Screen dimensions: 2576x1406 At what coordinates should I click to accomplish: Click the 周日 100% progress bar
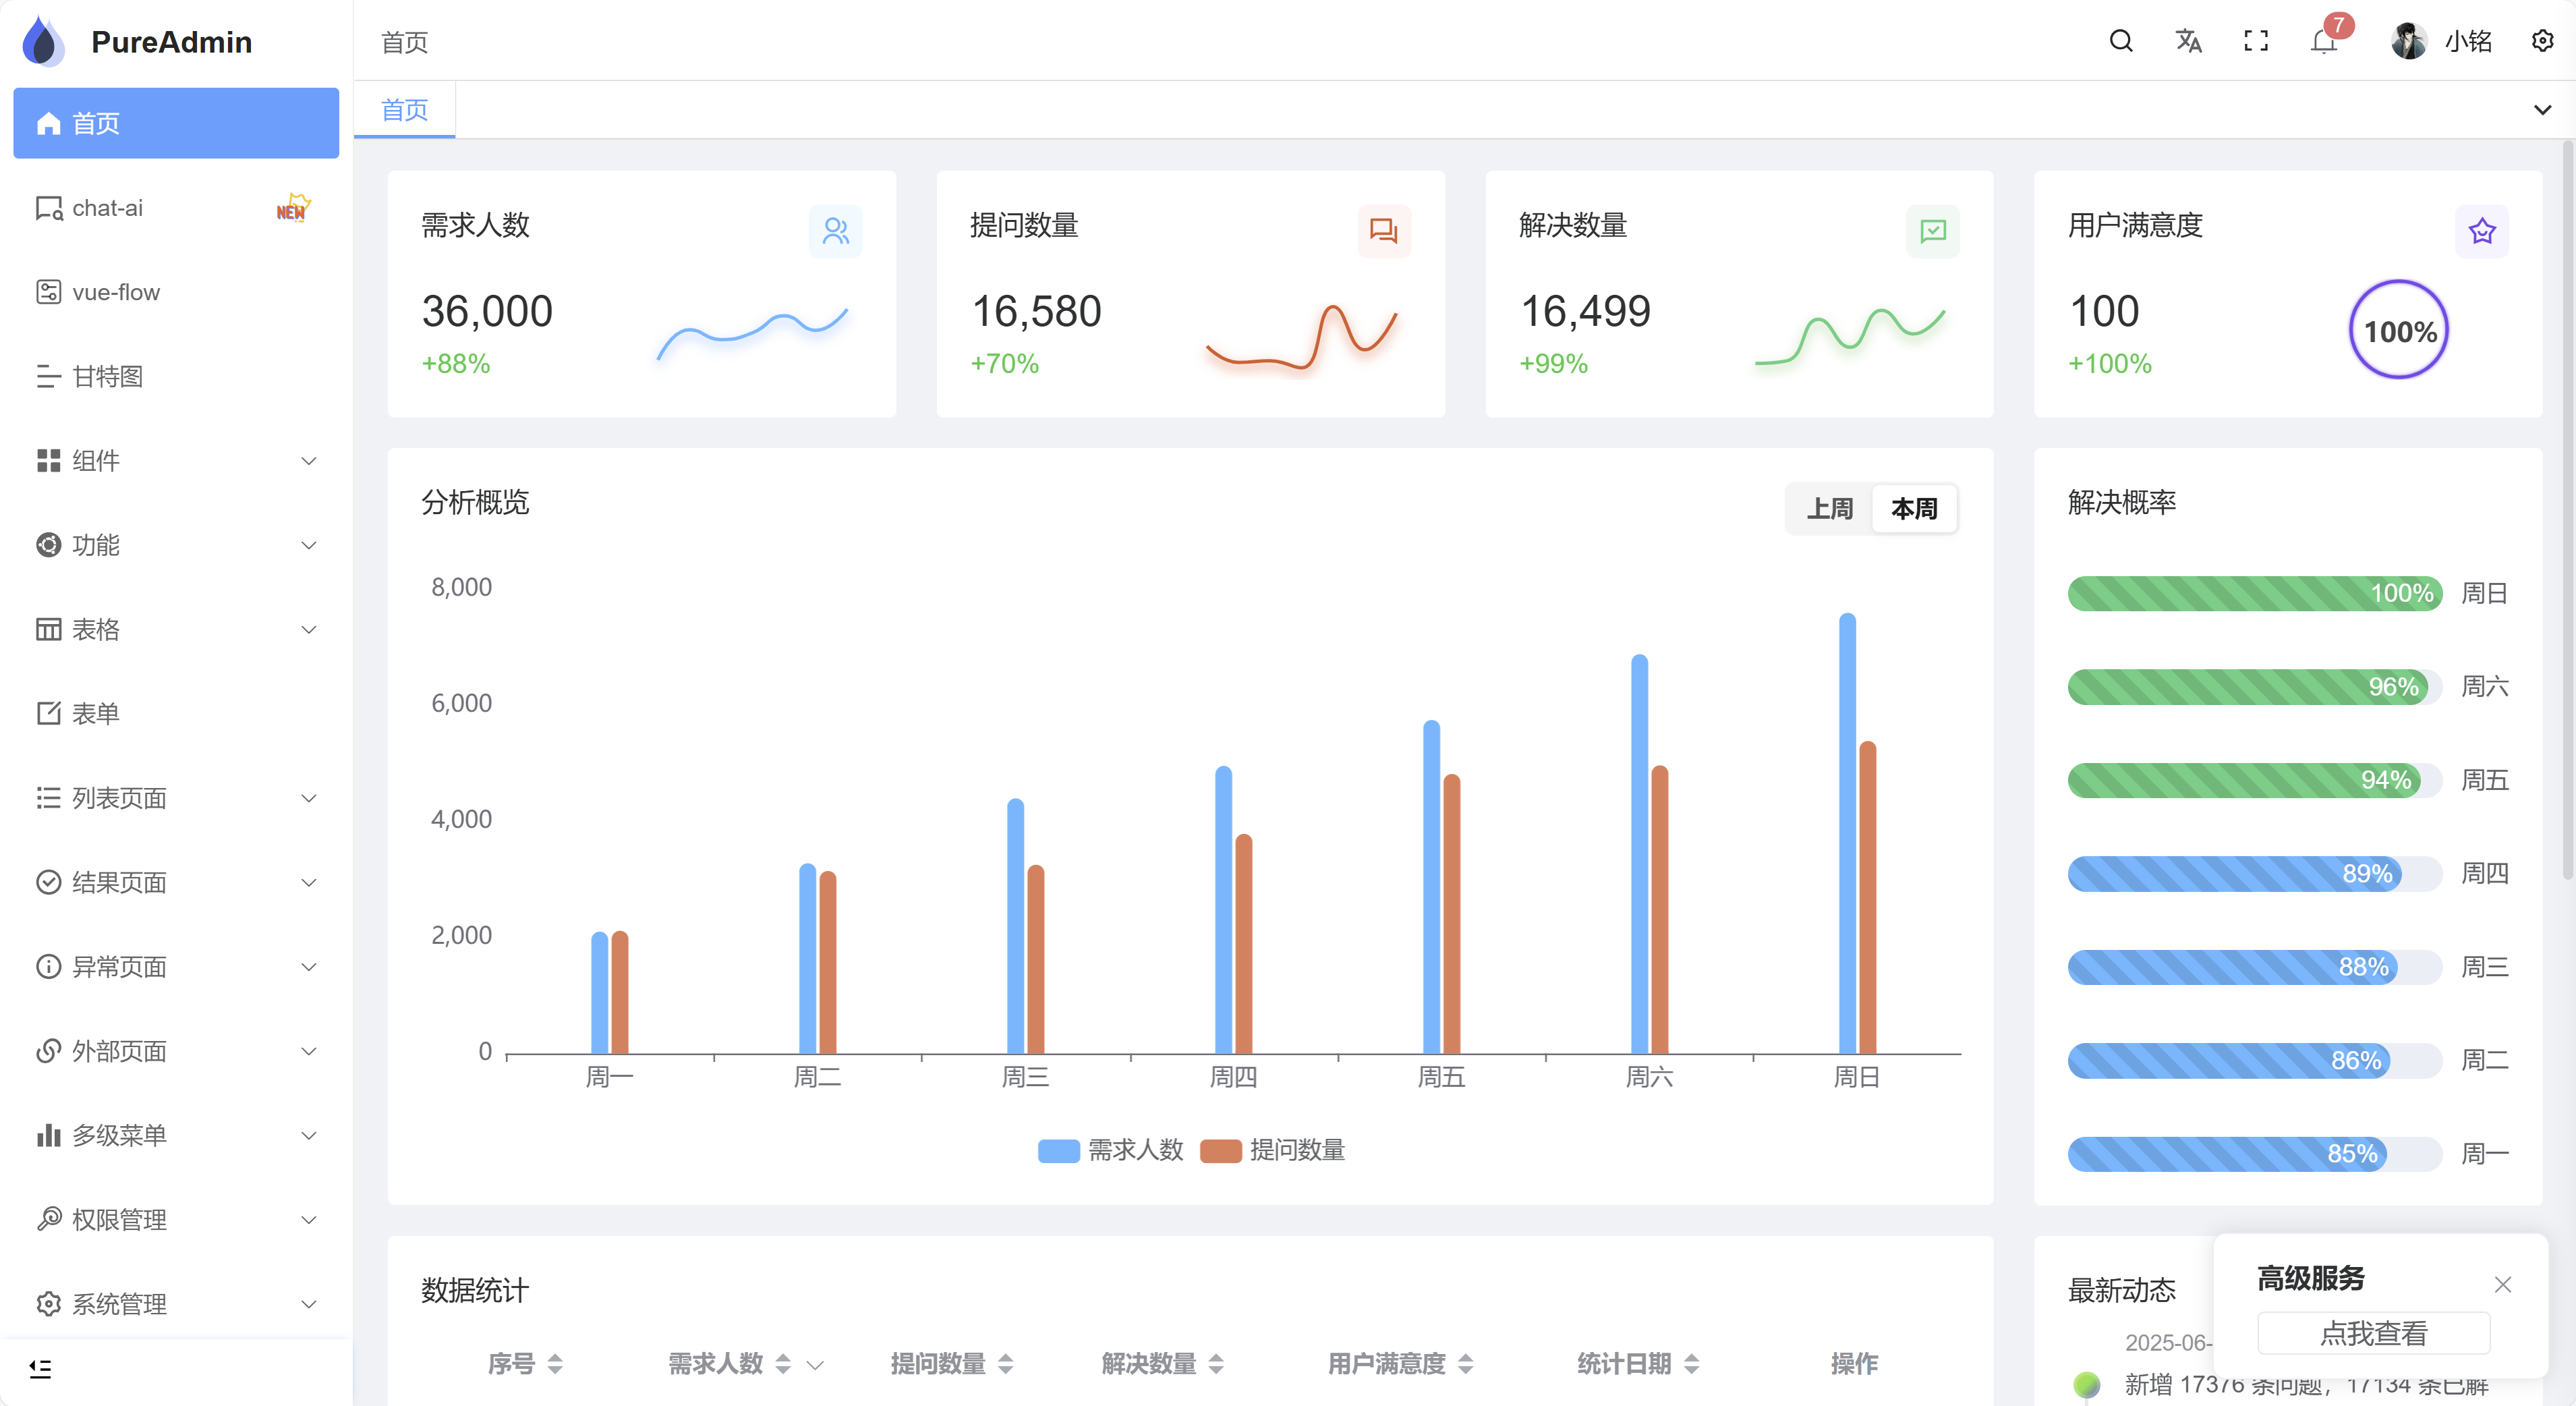coord(2254,593)
